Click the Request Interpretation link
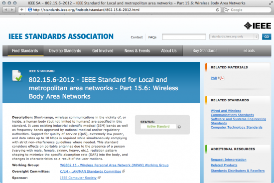 click(x=228, y=160)
